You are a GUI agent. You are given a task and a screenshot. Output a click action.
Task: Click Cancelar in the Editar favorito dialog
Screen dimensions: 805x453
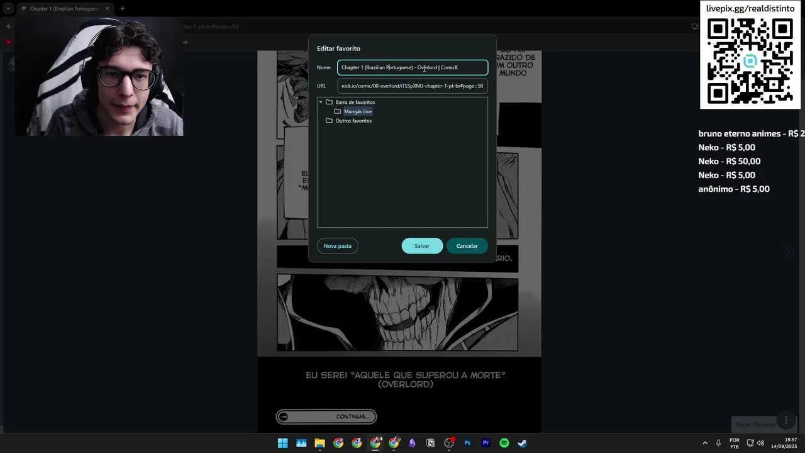coord(467,246)
